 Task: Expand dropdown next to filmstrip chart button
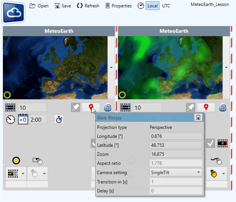pyautogui.click(x=23, y=174)
